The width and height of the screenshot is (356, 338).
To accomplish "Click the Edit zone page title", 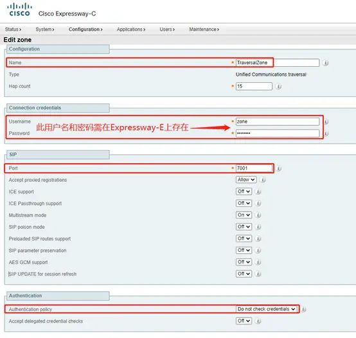I will pos(17,40).
